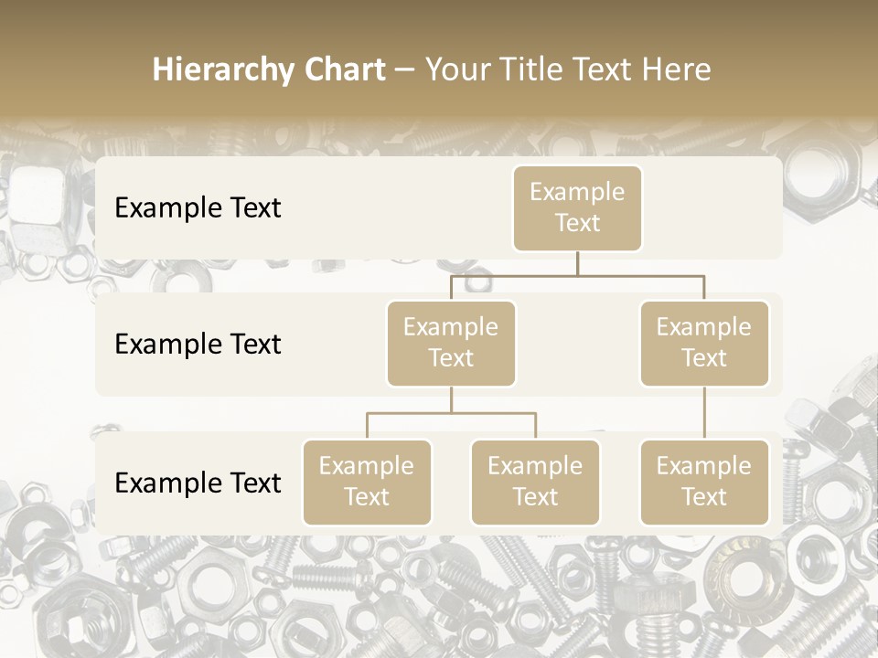Viewport: 878px width, 658px height.
Task: Click the top row's Example Text label
Action: tap(198, 207)
